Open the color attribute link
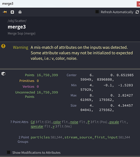Screen dimensions: 140x157 tap(57, 122)
